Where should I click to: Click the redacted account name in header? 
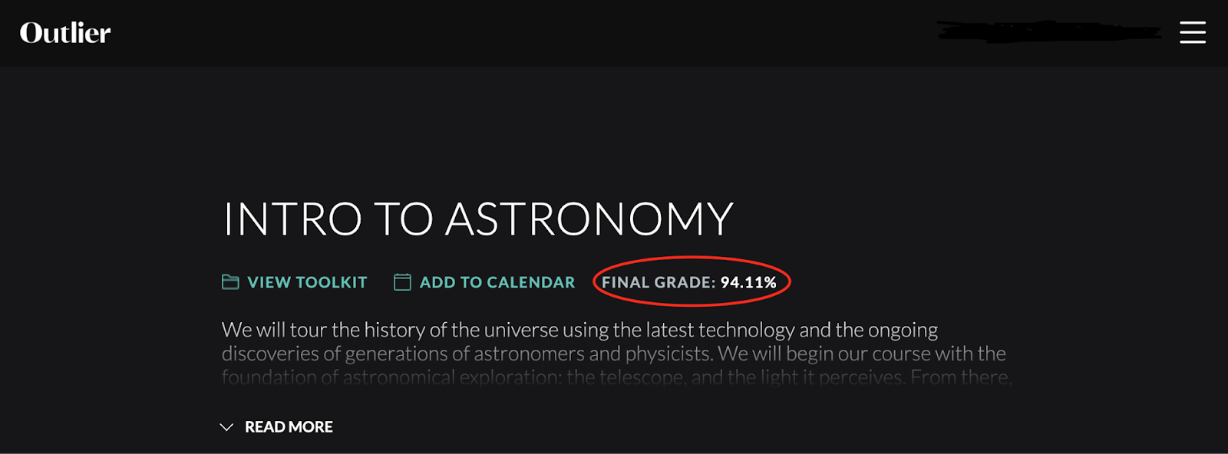1048,32
